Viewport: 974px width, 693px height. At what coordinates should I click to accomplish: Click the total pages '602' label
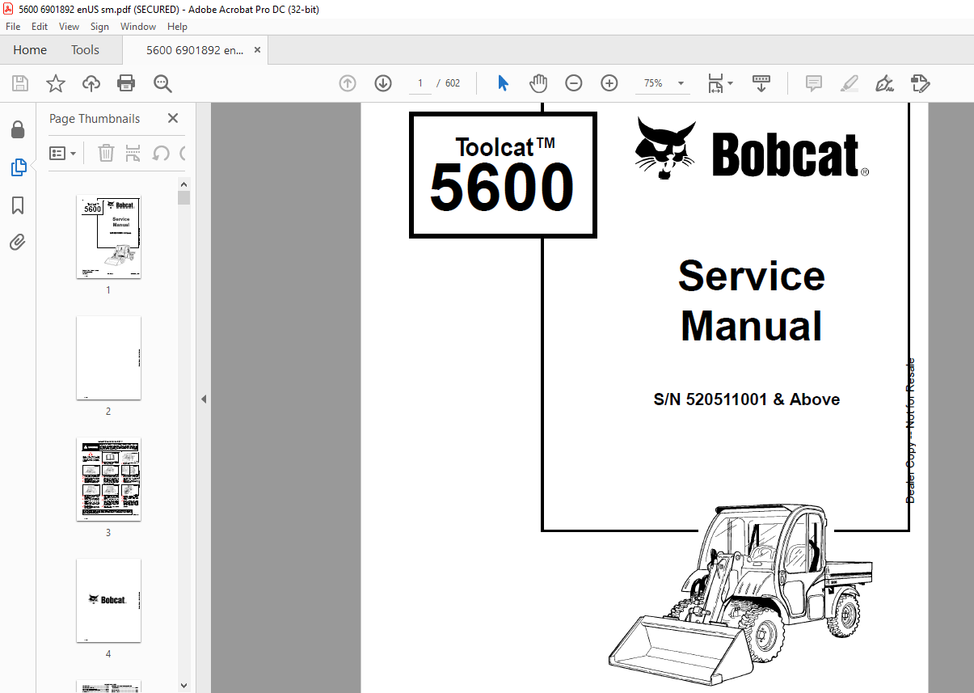tap(453, 83)
